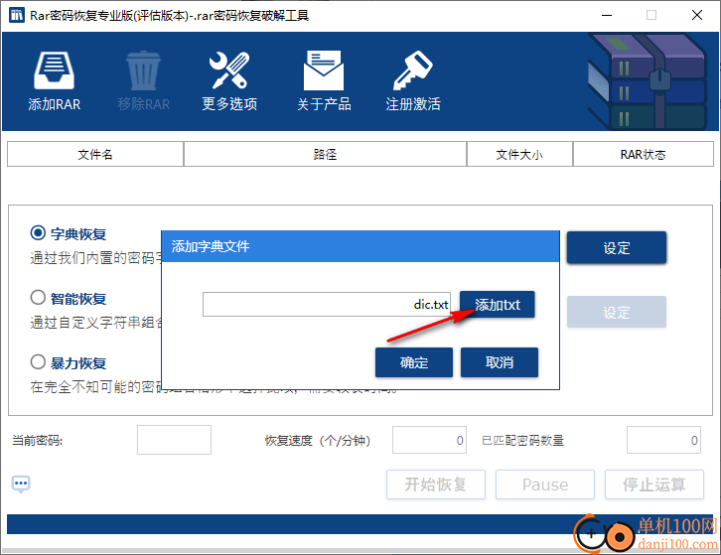Click the app logo in title bar
The height and width of the screenshot is (555, 721).
(17, 15)
